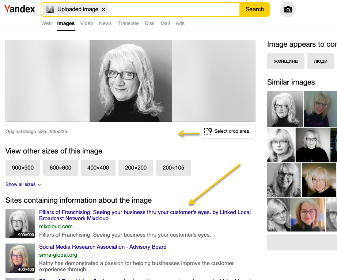The image size is (337, 280).
Task: Click the Sites containing information about the image heading
Action: [79, 200]
